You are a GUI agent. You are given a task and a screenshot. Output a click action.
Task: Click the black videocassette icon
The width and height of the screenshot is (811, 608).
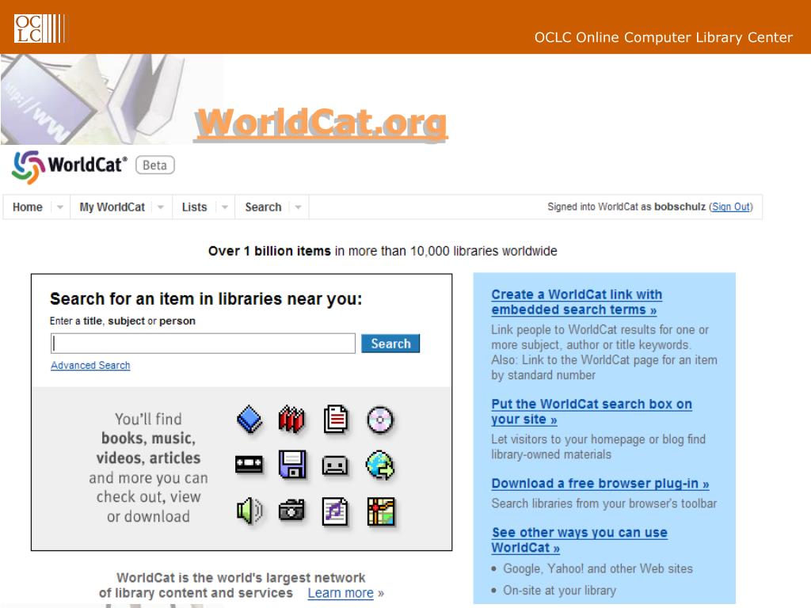(249, 465)
